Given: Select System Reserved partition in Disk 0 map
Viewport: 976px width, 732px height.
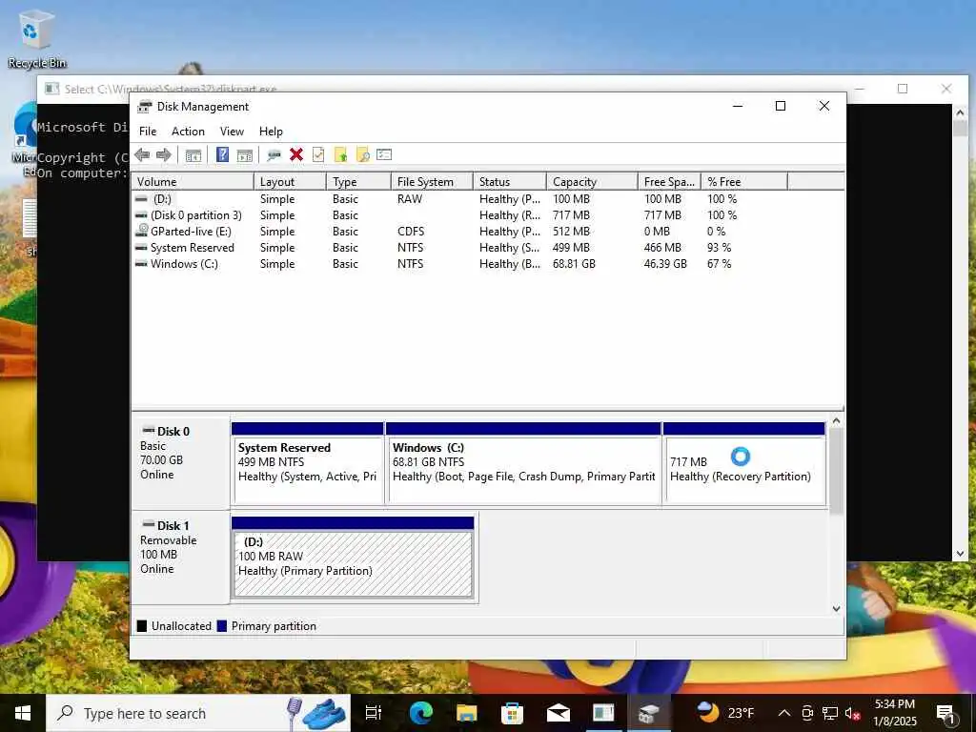Looking at the screenshot, I should tap(308, 464).
